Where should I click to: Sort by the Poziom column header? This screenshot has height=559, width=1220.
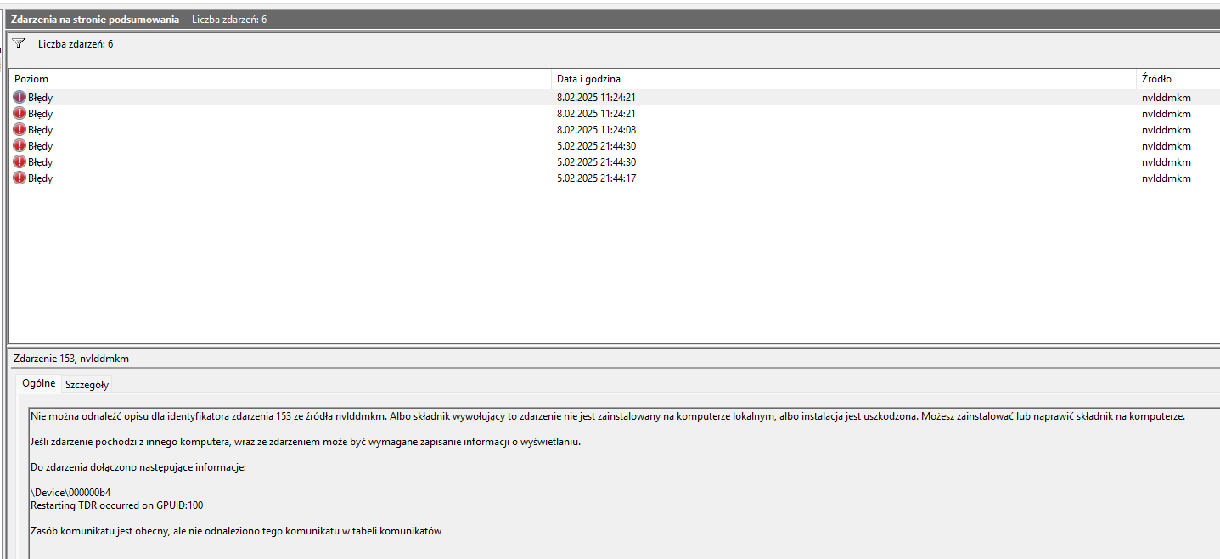click(280, 79)
